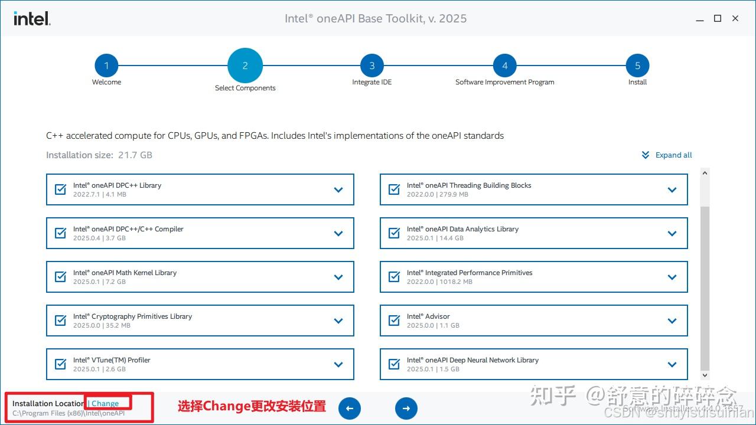Open the step 5 Install circle
Viewport: 756px width, 425px height.
point(637,66)
